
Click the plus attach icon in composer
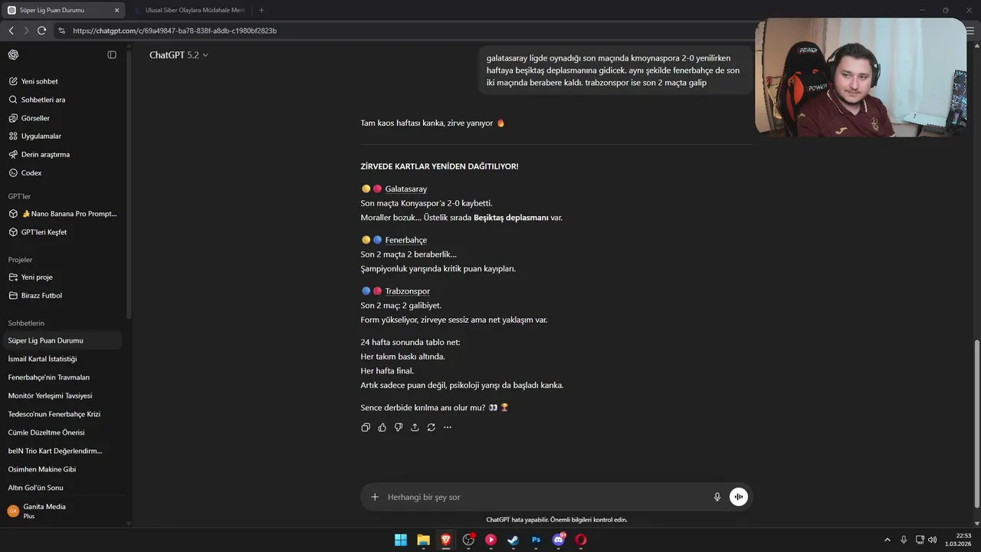[x=375, y=497]
